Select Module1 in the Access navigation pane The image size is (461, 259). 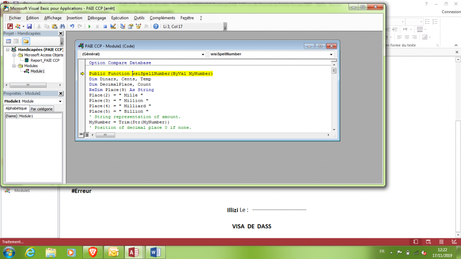22,190
